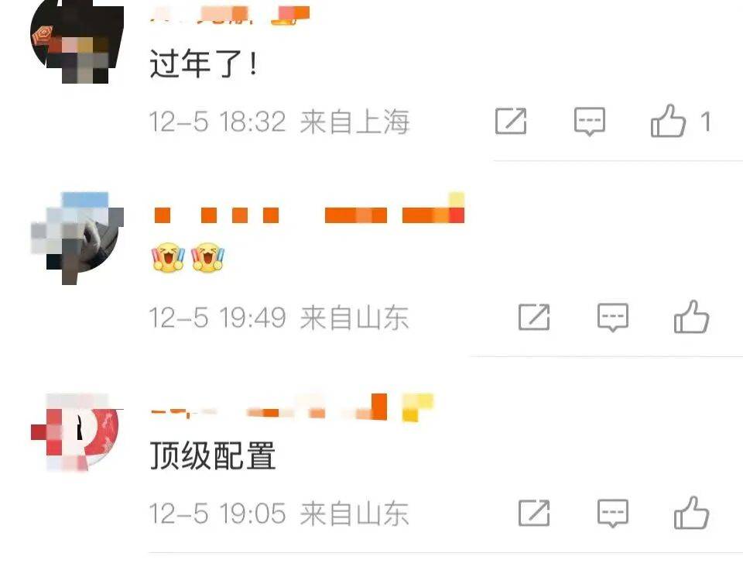The height and width of the screenshot is (567, 743).
Task: Open the username above 顶级配置
Action: tap(292, 407)
